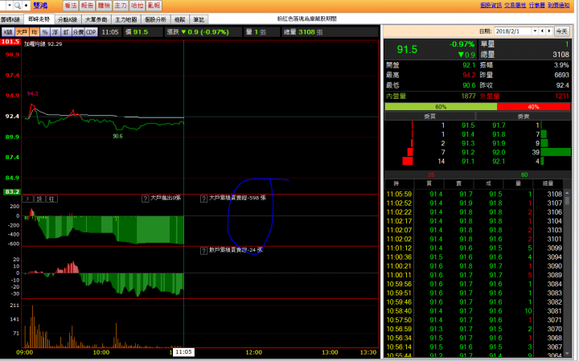Open the 到價通知 link

click(558, 5)
